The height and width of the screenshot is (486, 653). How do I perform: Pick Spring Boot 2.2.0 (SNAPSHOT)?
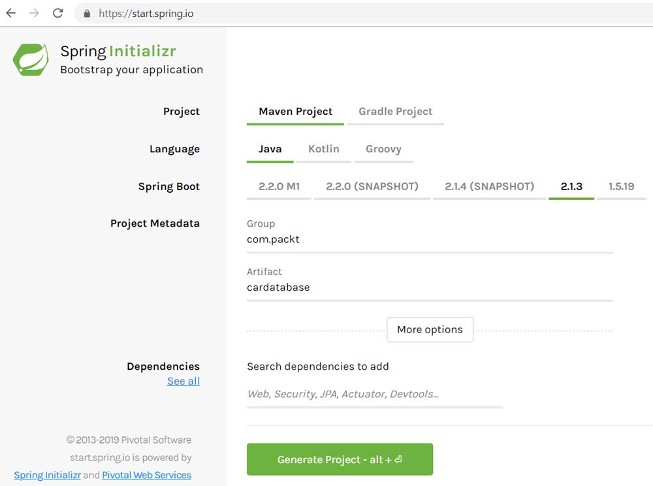pos(372,186)
